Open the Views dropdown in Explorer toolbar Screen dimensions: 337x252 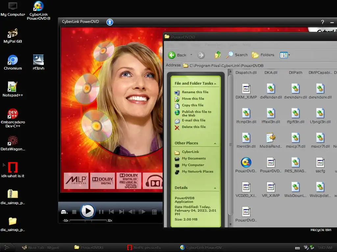point(285,55)
